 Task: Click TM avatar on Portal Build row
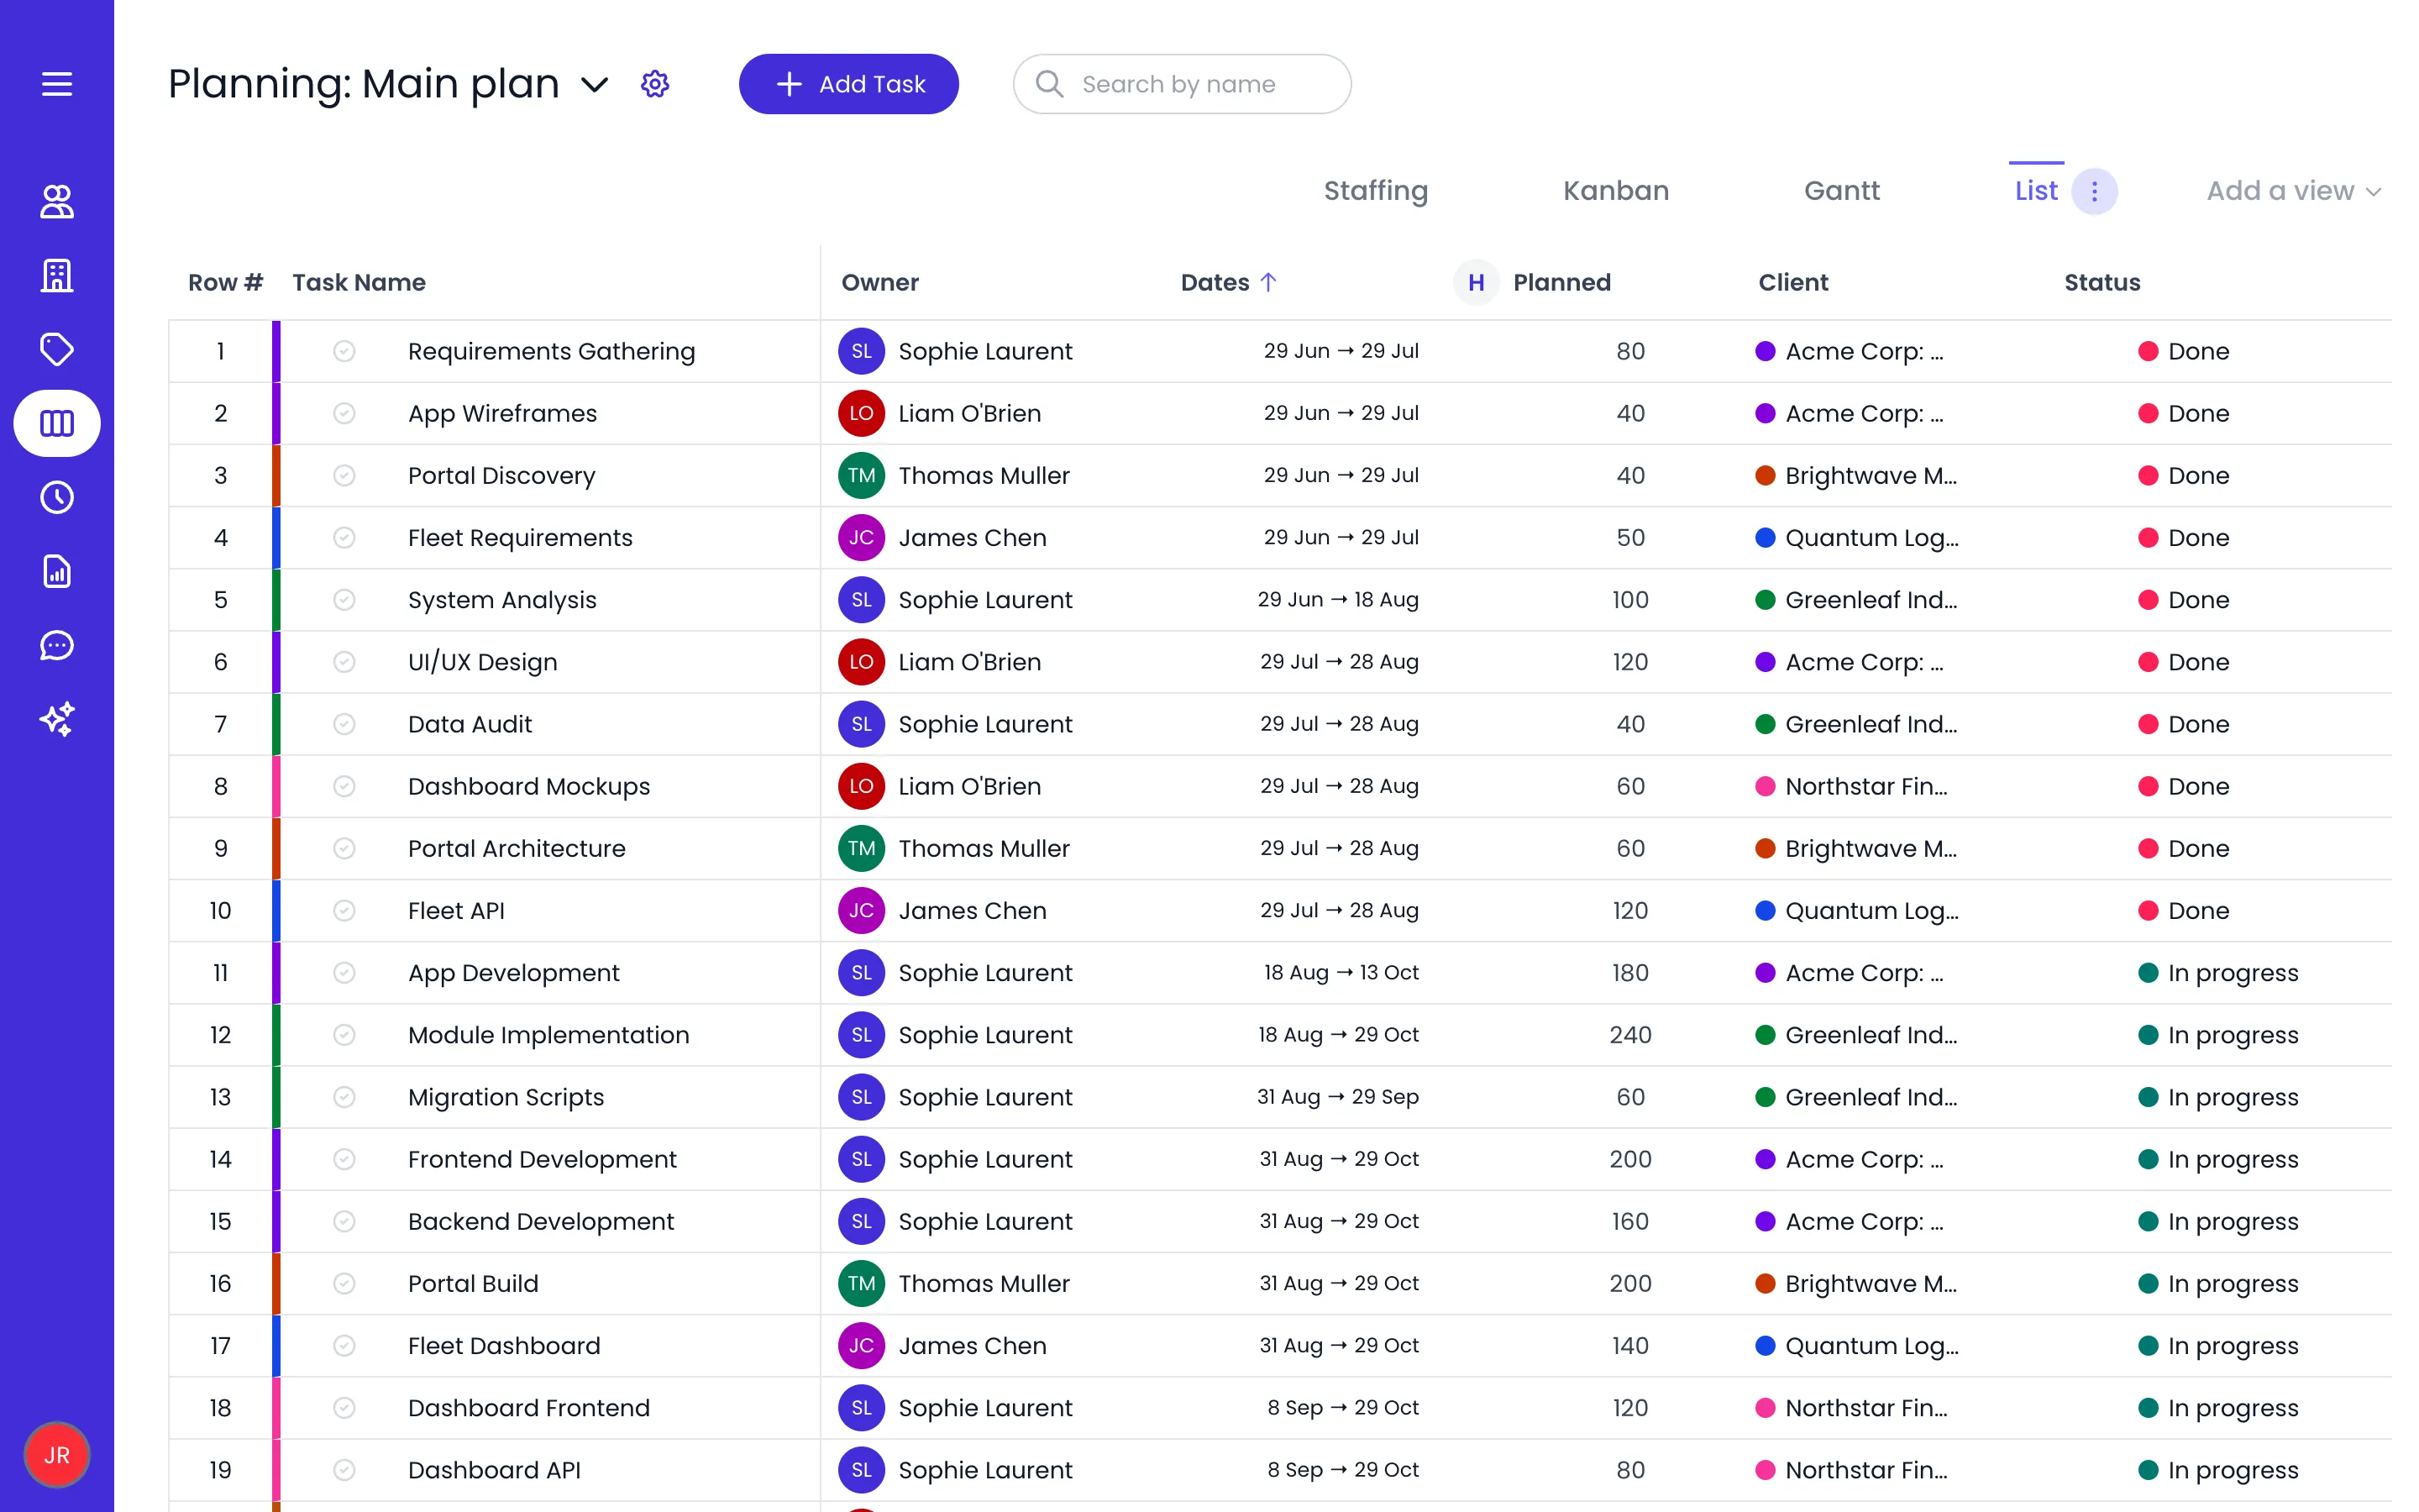tap(862, 1283)
